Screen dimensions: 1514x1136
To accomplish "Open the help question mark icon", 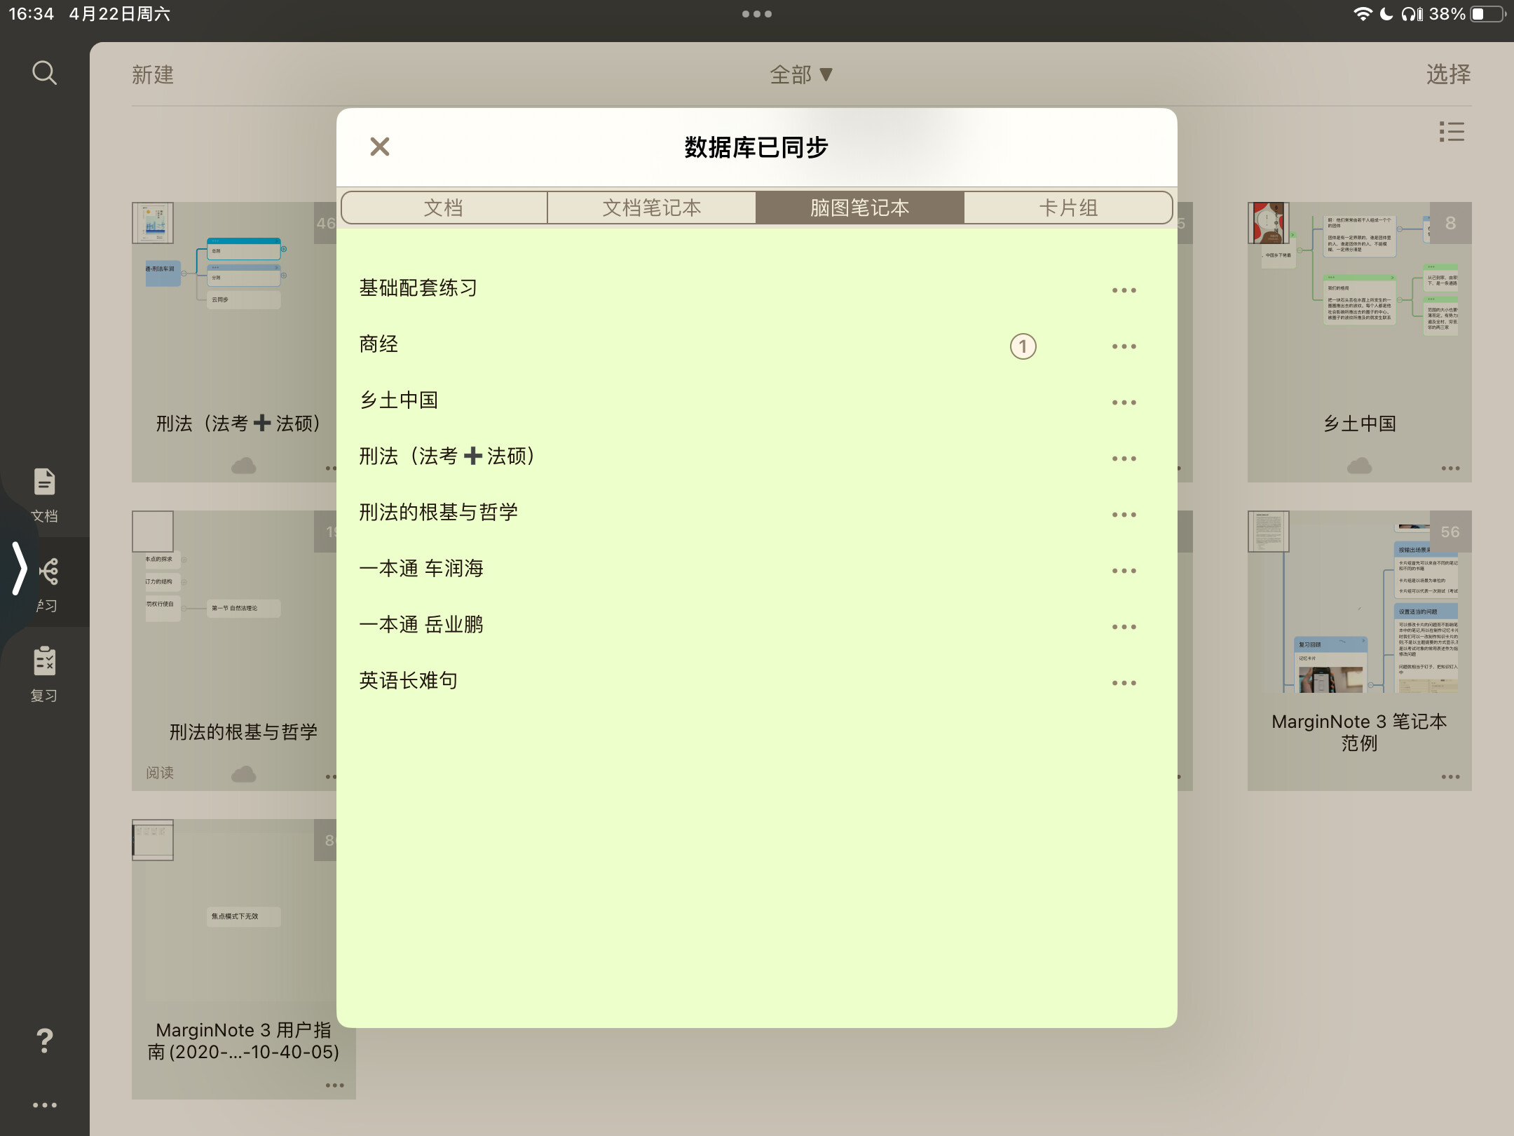I will [x=44, y=1041].
